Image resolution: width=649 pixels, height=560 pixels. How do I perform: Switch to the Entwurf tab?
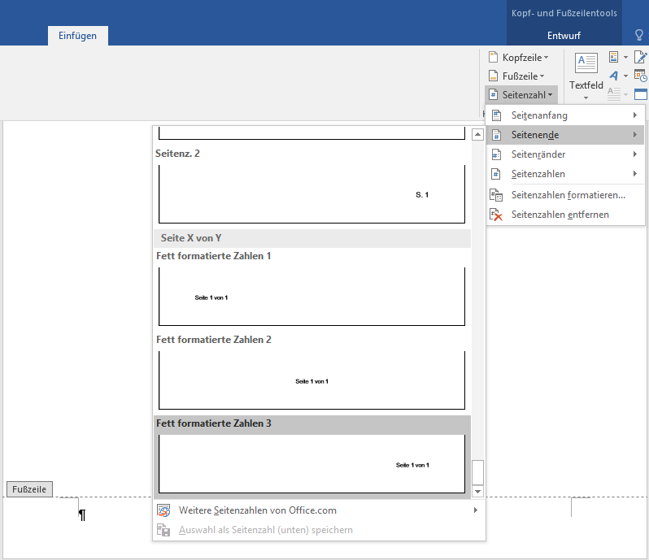[564, 36]
